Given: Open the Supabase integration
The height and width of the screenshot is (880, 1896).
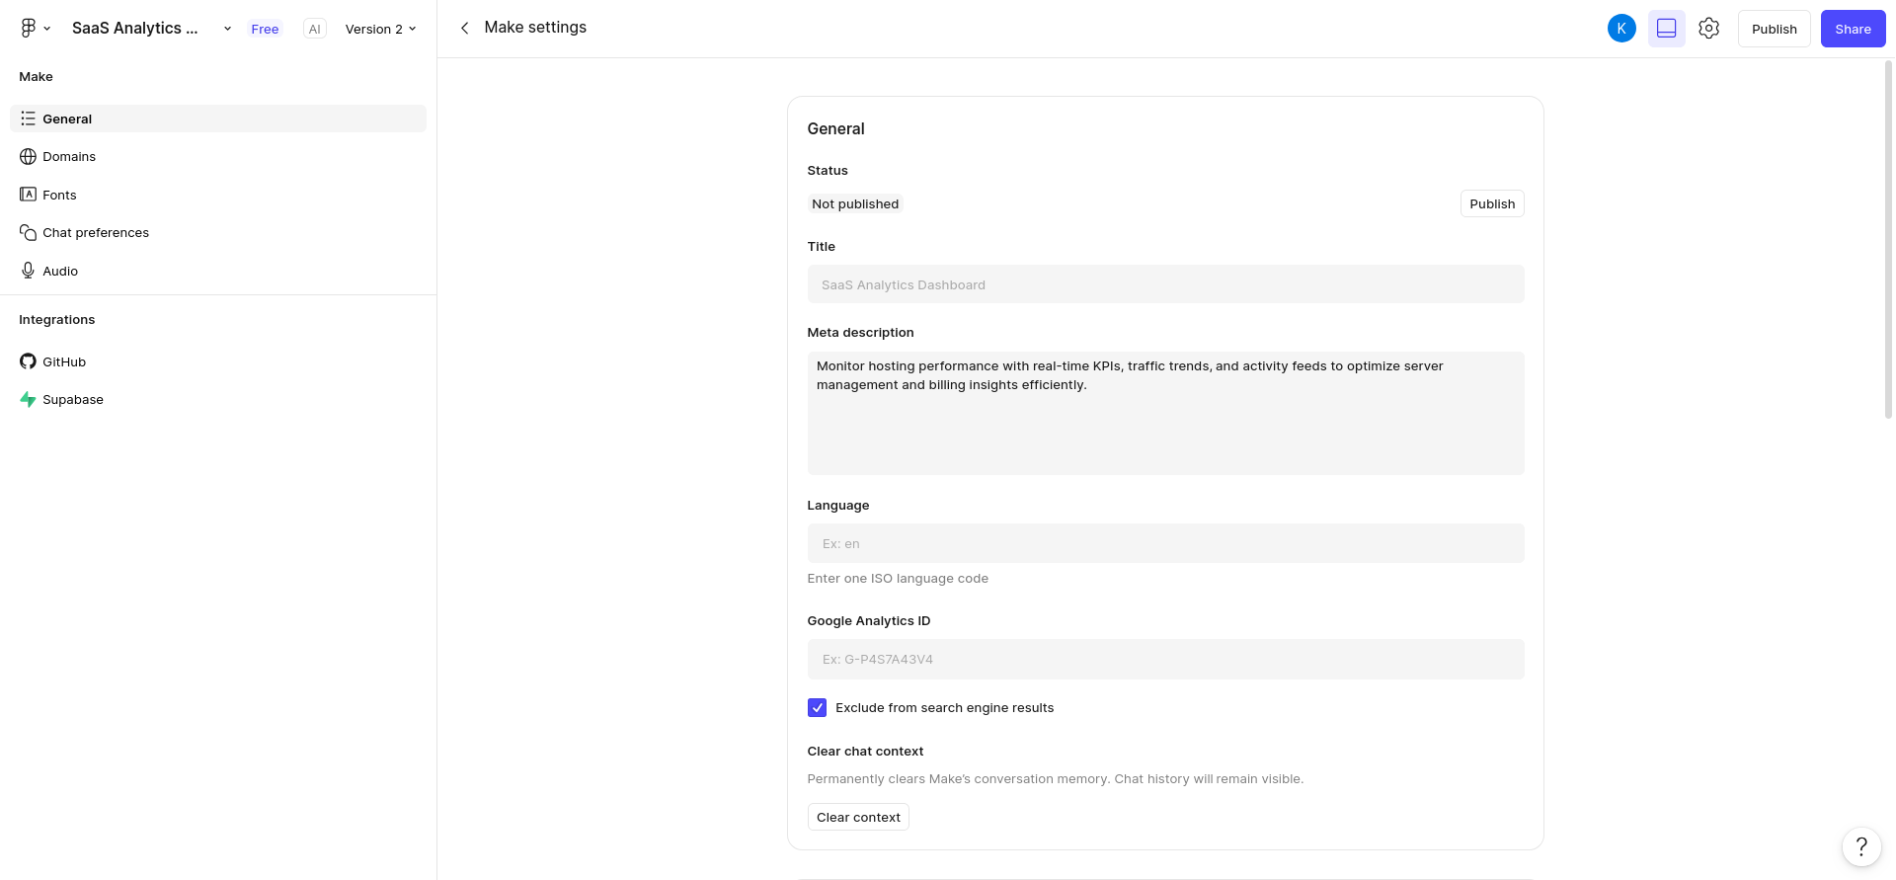Looking at the screenshot, I should pos(218,400).
